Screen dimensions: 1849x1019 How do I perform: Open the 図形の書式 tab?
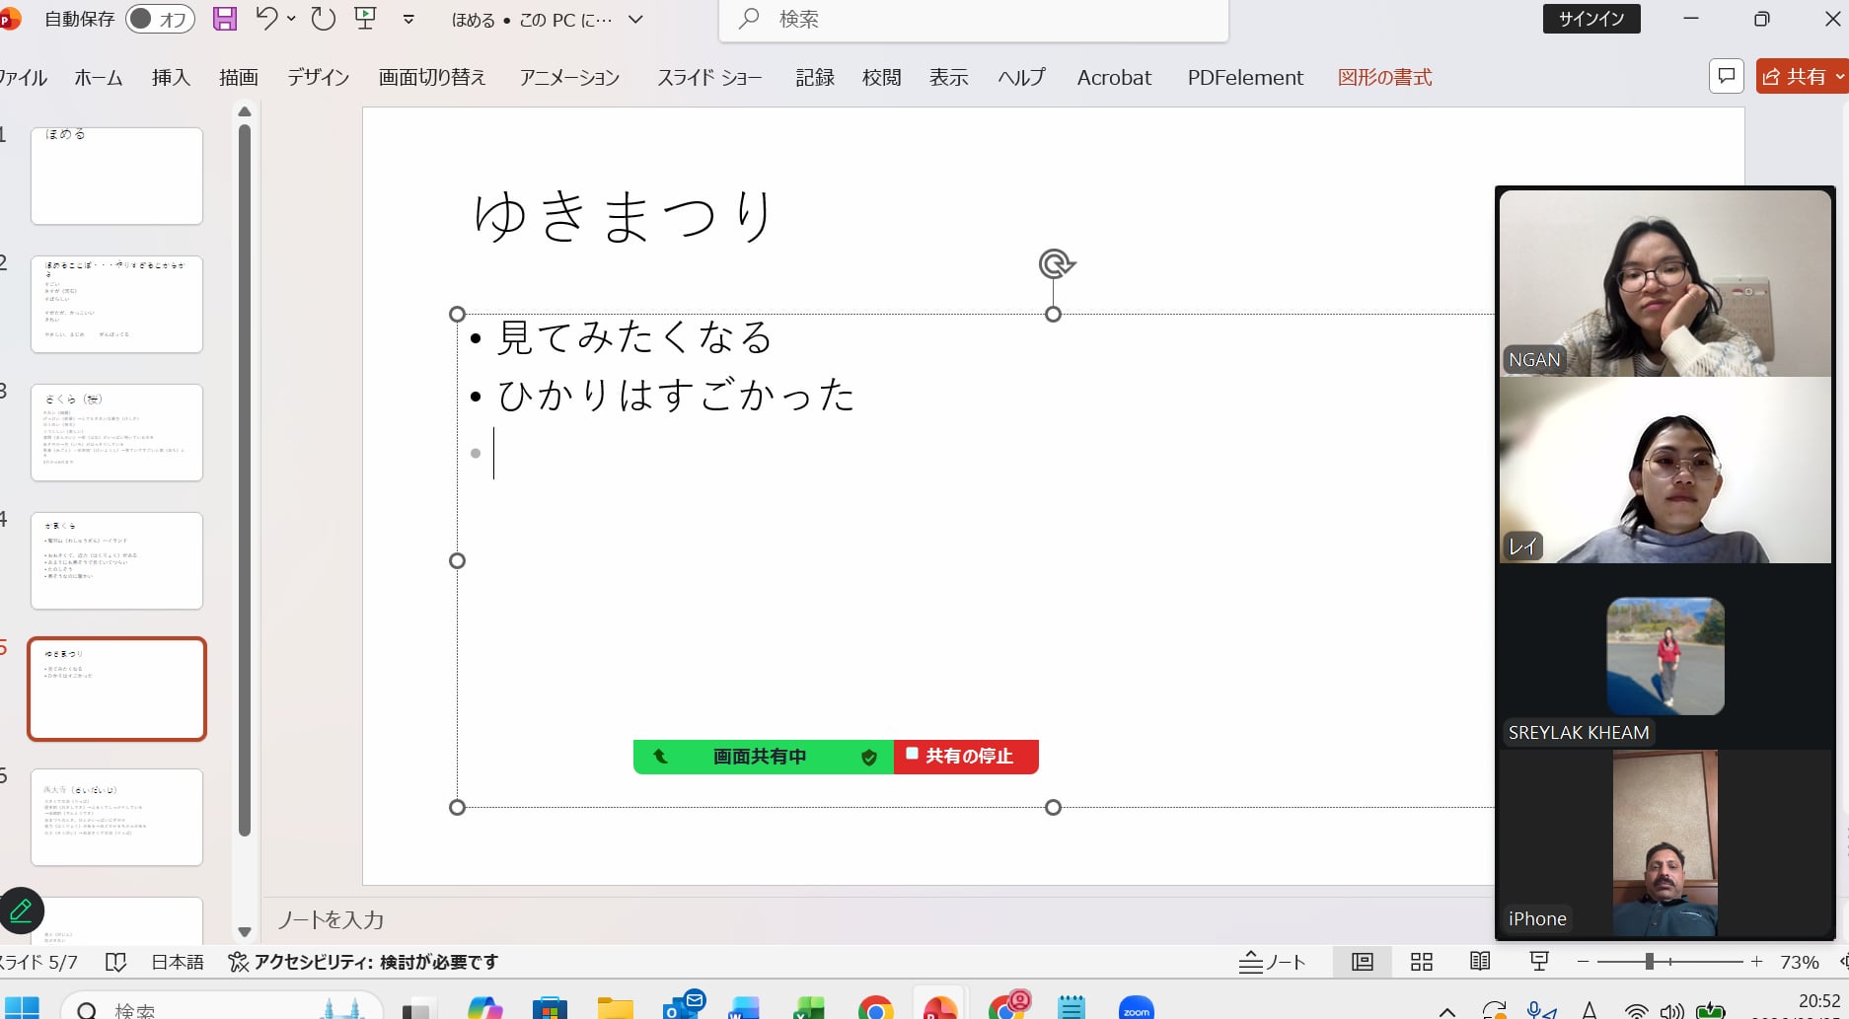[1384, 77]
